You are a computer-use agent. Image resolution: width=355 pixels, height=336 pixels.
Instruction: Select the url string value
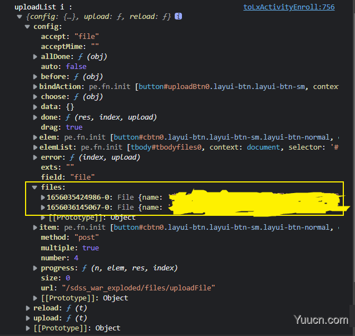pyautogui.click(x=139, y=288)
